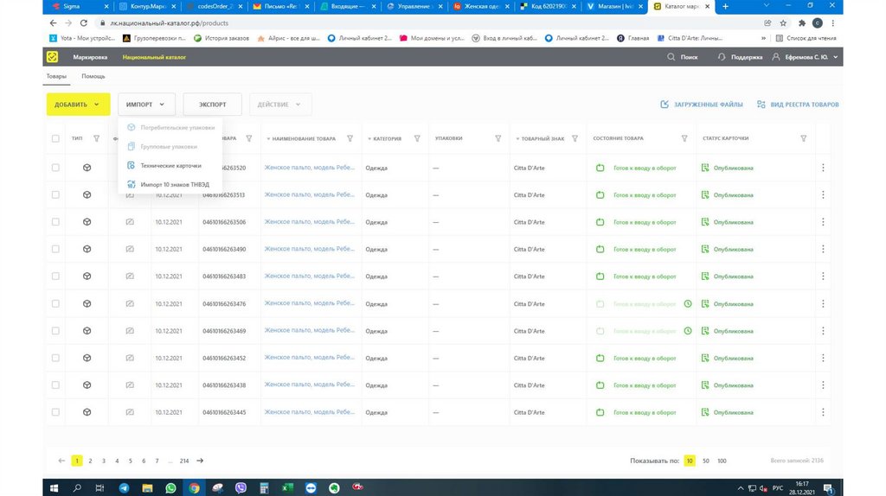Image resolution: width=886 pixels, height=496 pixels.
Task: Click the Поддержка headset icon
Action: [x=722, y=57]
